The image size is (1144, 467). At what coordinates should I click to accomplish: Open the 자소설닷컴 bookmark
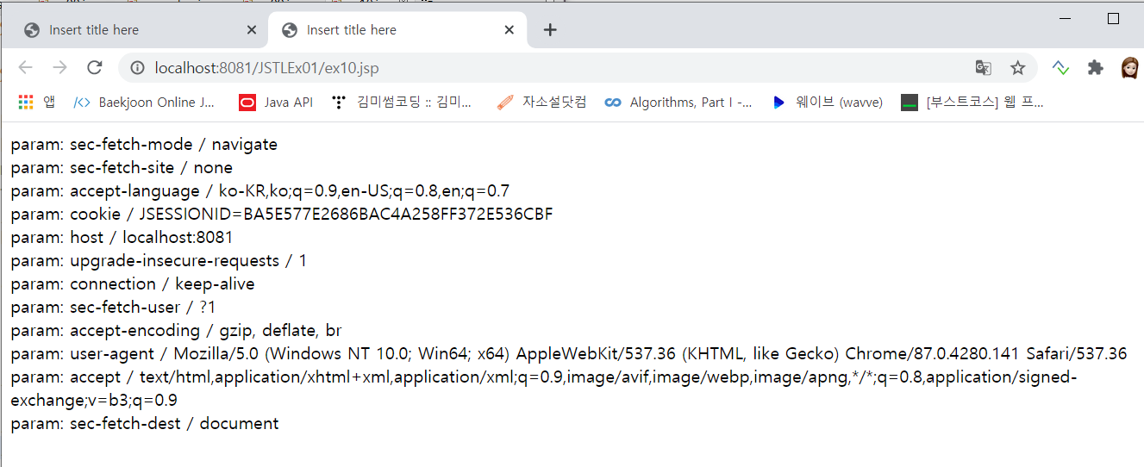[x=541, y=103]
